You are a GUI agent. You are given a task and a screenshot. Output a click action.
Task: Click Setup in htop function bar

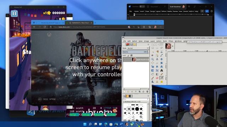coord(86,115)
